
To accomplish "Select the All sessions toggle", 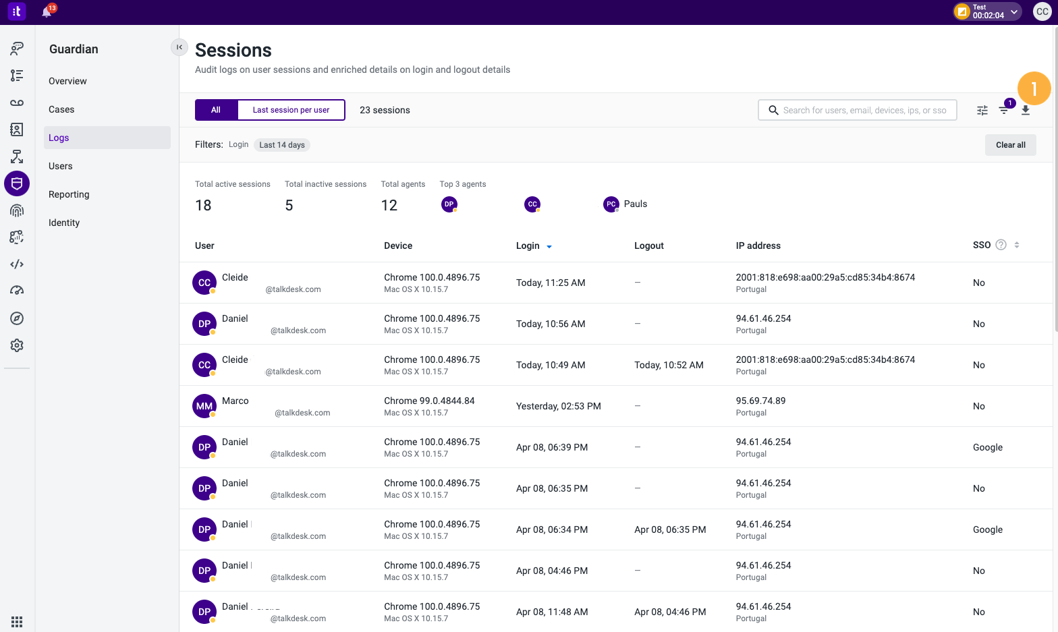I will (216, 110).
